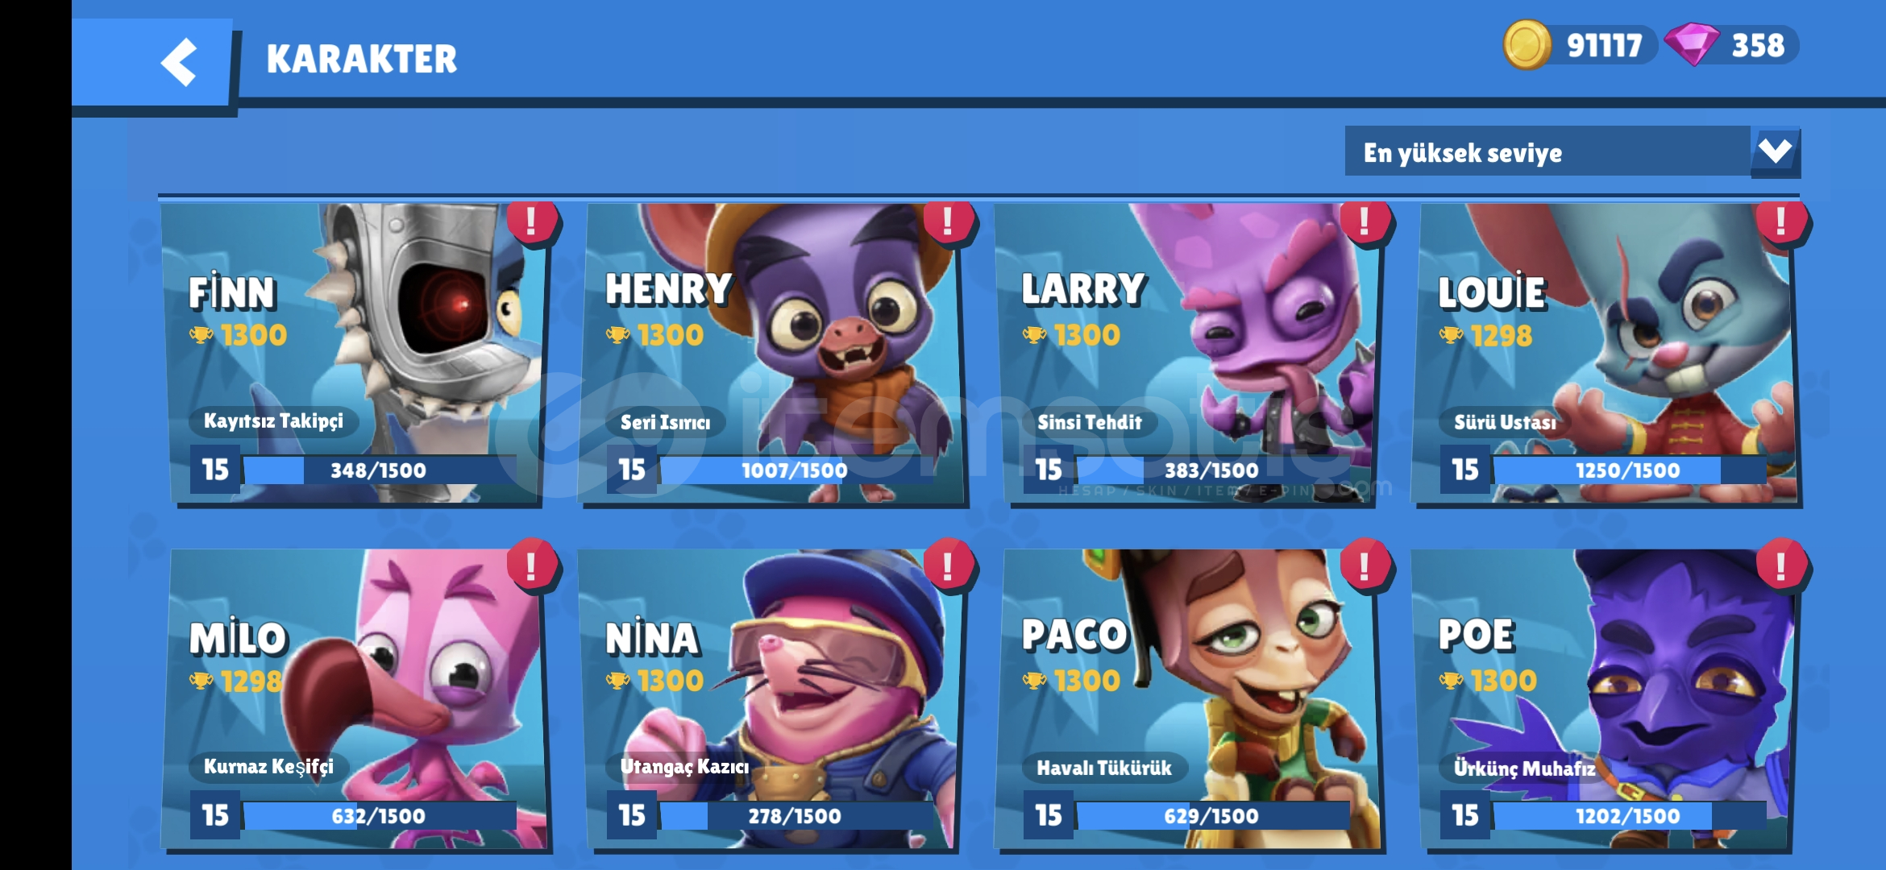Select the Finn character card
Screen dimensions: 1886x870
[x=355, y=354]
